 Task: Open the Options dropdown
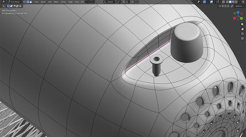click(x=240, y=6)
